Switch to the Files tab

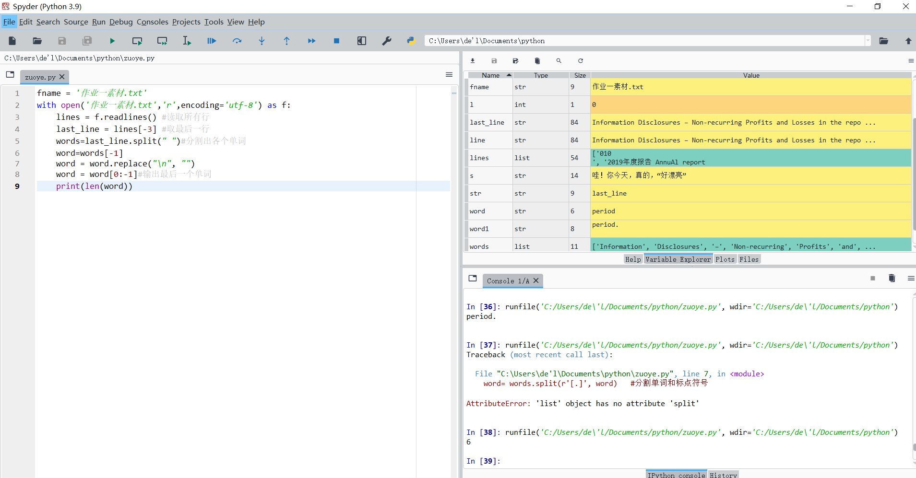pyautogui.click(x=749, y=259)
